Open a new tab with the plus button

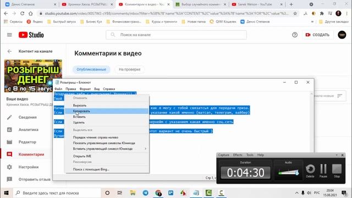[x=291, y=4]
